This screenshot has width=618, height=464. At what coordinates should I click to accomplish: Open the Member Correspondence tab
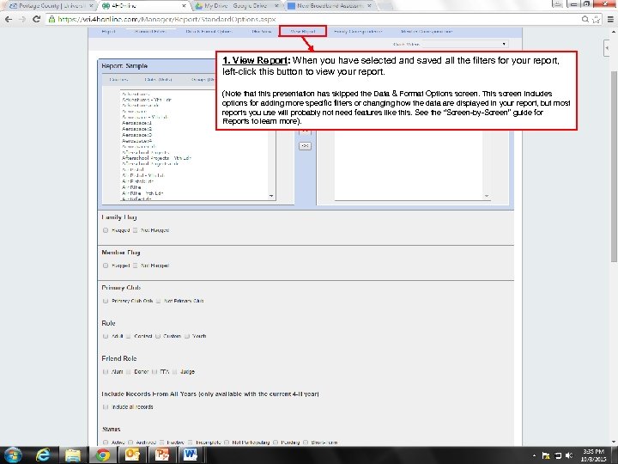pos(427,31)
